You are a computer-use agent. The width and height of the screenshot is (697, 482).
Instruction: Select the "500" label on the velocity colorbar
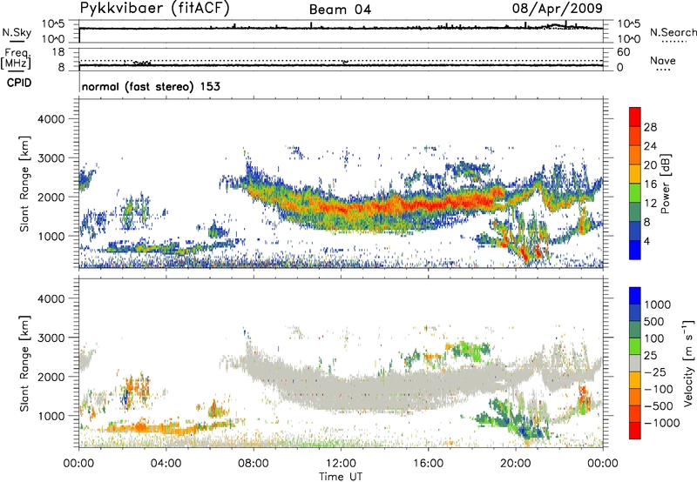[654, 322]
